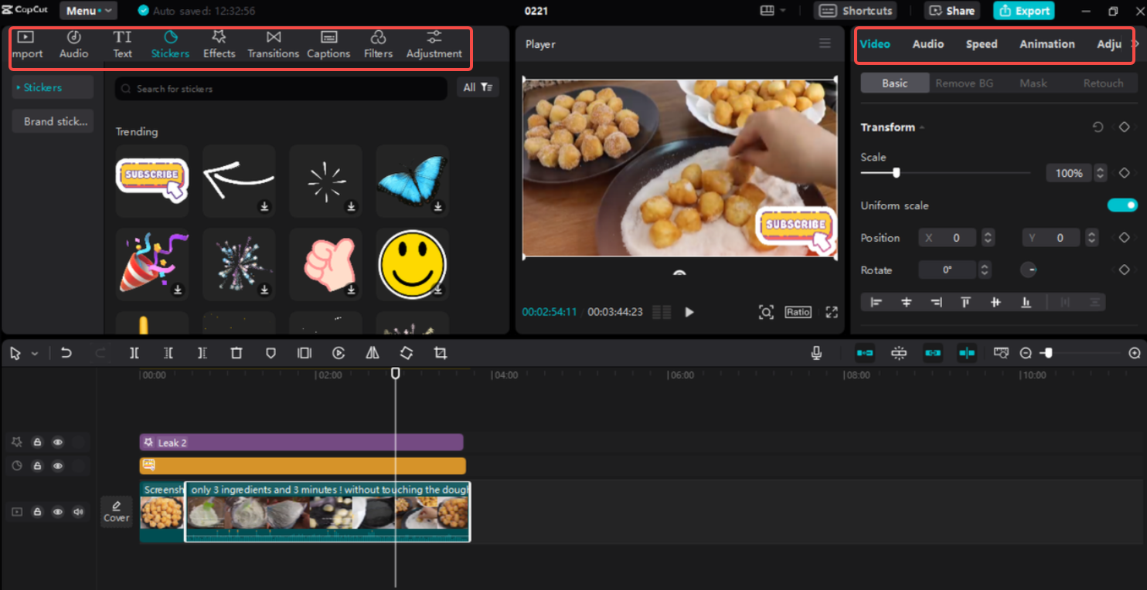Open the Filters tab
The width and height of the screenshot is (1147, 590).
point(379,45)
